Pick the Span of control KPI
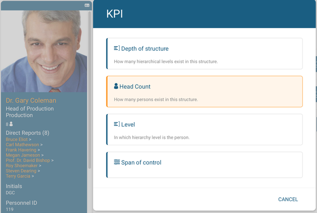This screenshot has width=317, height=213. (204, 165)
